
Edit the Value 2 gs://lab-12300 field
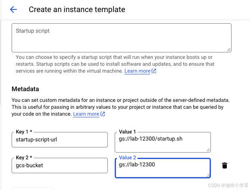click(x=163, y=168)
